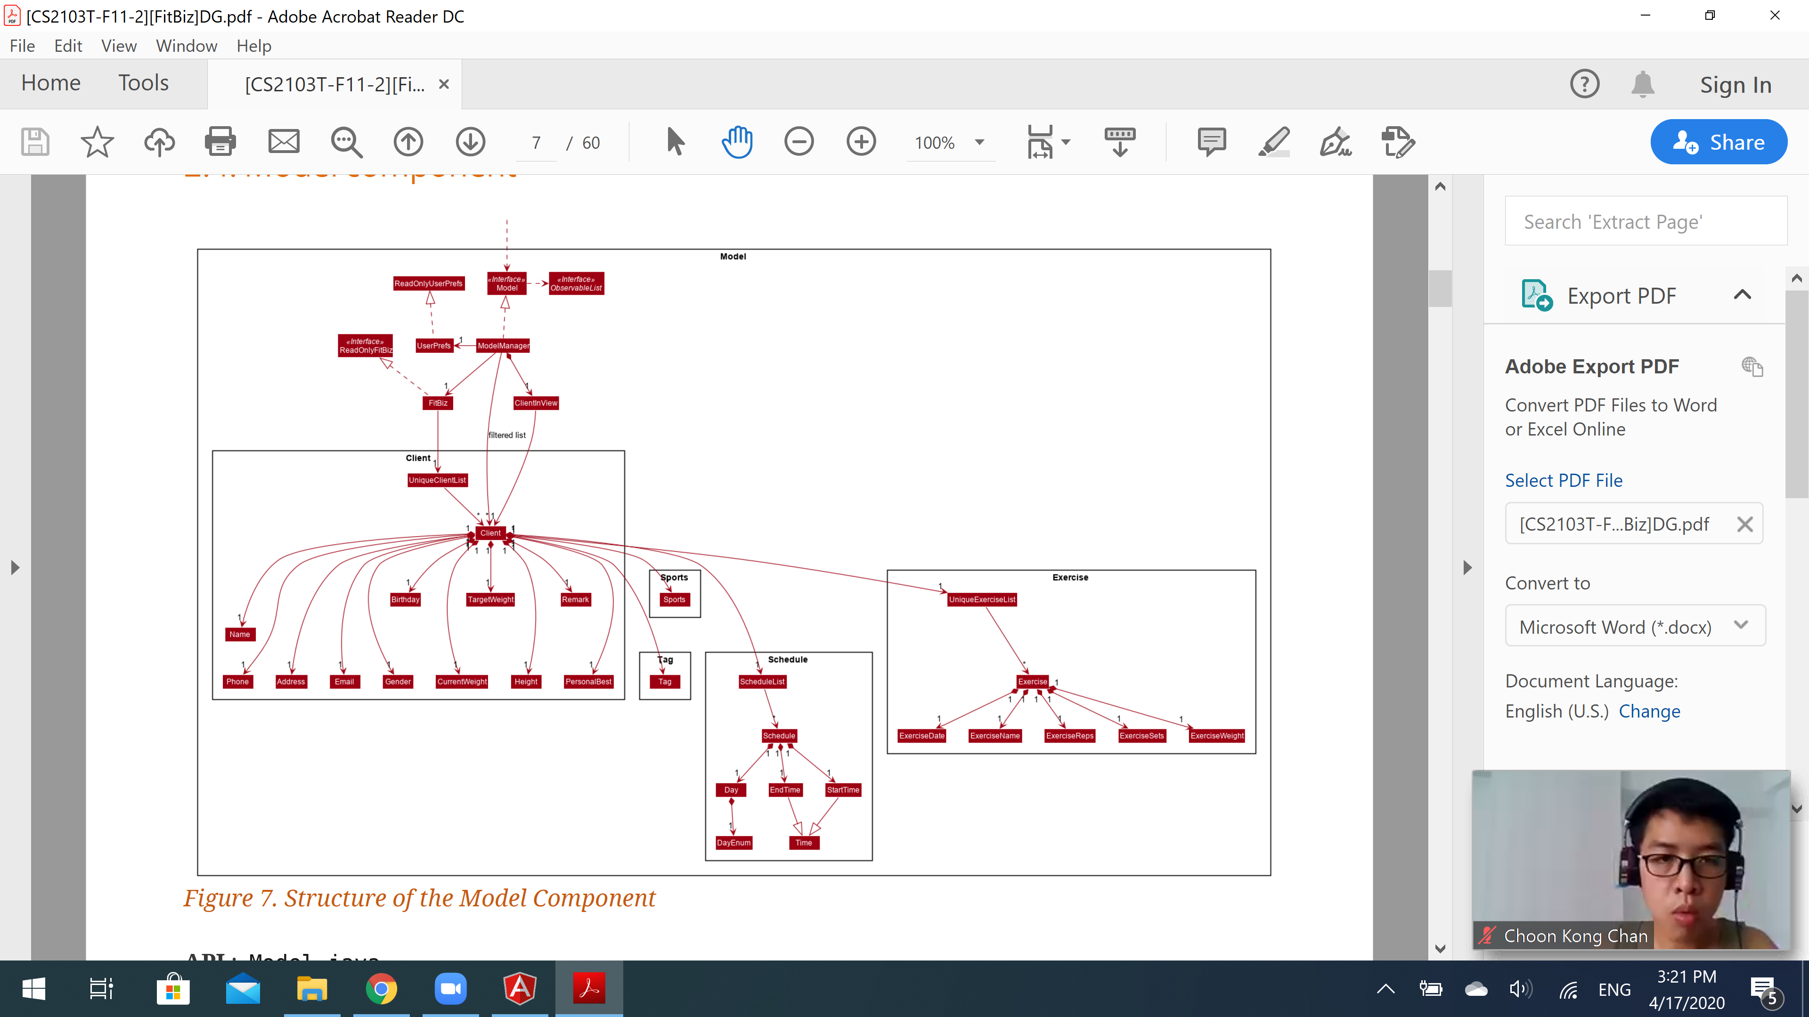The height and width of the screenshot is (1017, 1809).
Task: Bookmark file with star icon
Action: [x=97, y=142]
